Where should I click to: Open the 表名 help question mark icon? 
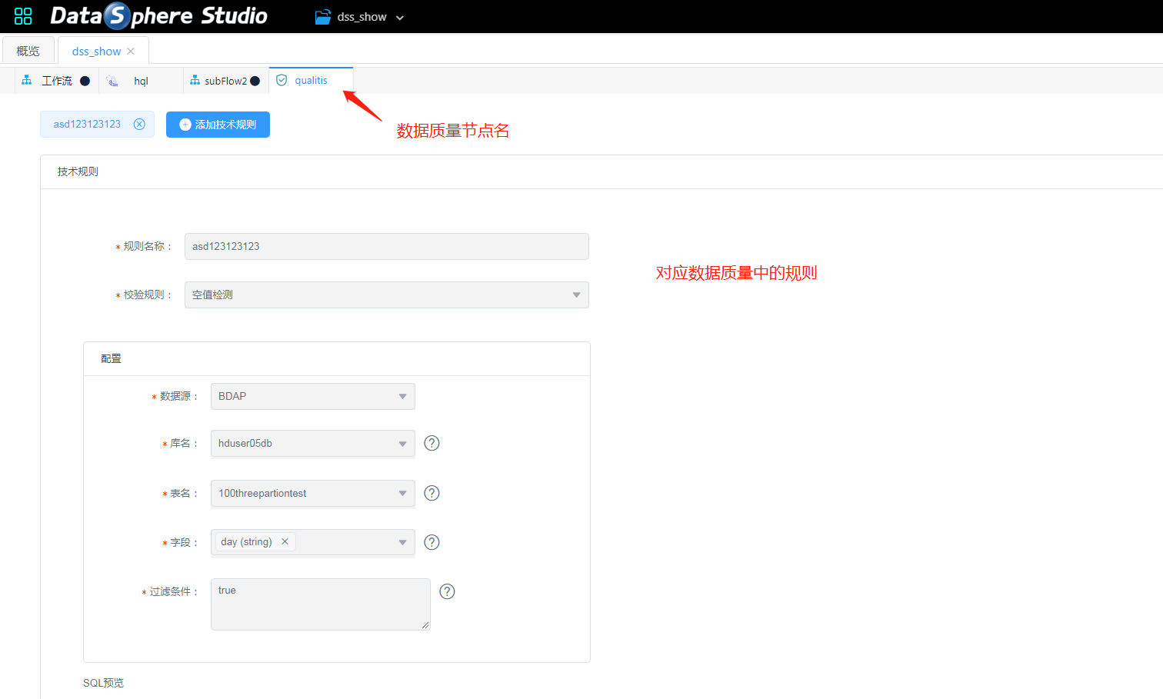(x=432, y=493)
